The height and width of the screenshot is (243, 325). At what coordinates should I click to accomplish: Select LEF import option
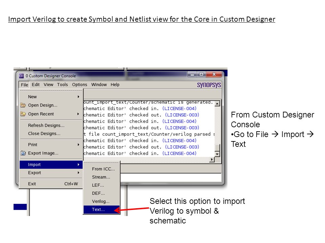click(x=102, y=185)
